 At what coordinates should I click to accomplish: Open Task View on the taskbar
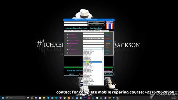point(28,98)
